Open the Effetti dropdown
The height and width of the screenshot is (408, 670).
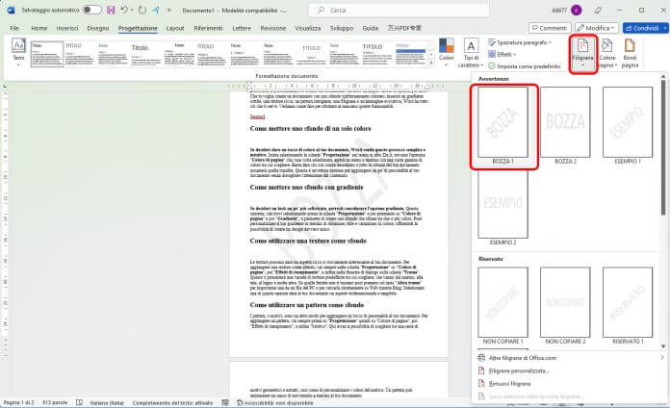tap(502, 54)
